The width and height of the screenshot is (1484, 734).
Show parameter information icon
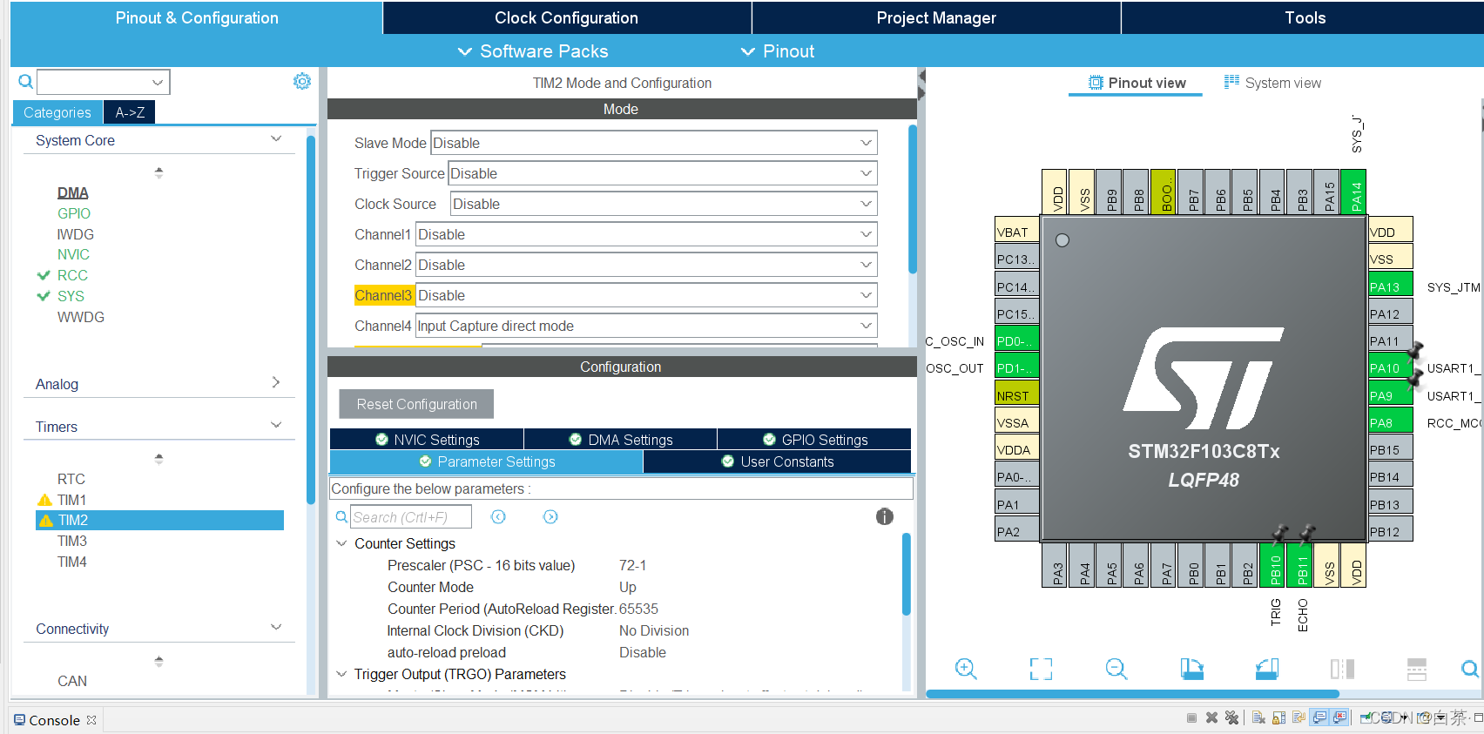coord(884,516)
